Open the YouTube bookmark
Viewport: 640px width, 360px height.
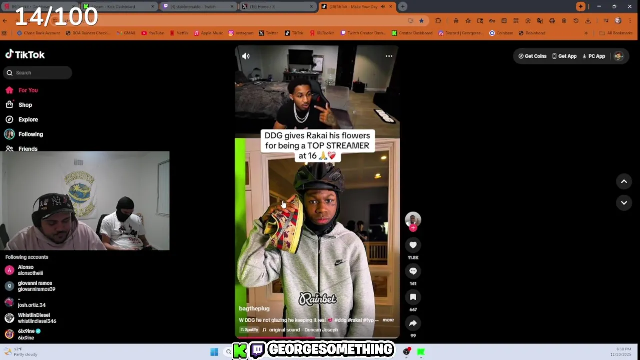[153, 33]
